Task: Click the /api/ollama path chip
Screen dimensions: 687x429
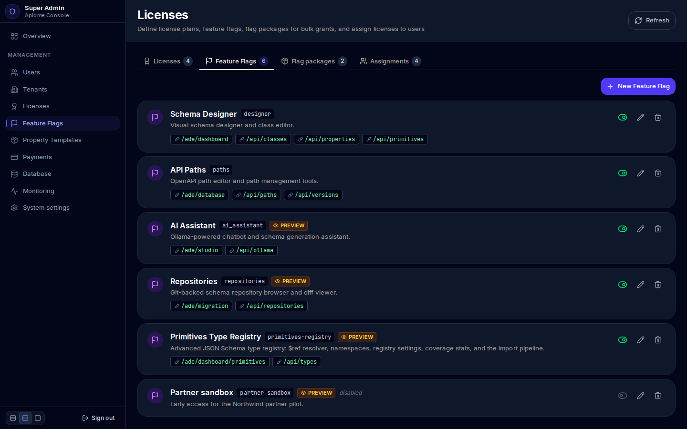Action: pyautogui.click(x=251, y=250)
